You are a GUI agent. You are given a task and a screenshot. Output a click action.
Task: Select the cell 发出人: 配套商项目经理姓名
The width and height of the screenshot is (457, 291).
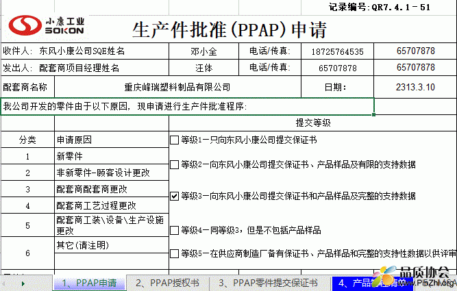click(x=85, y=68)
